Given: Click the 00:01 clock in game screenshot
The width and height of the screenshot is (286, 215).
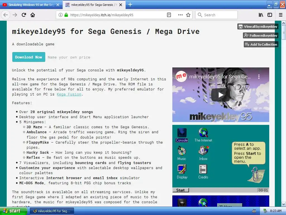Looking at the screenshot, I should click(263, 190).
